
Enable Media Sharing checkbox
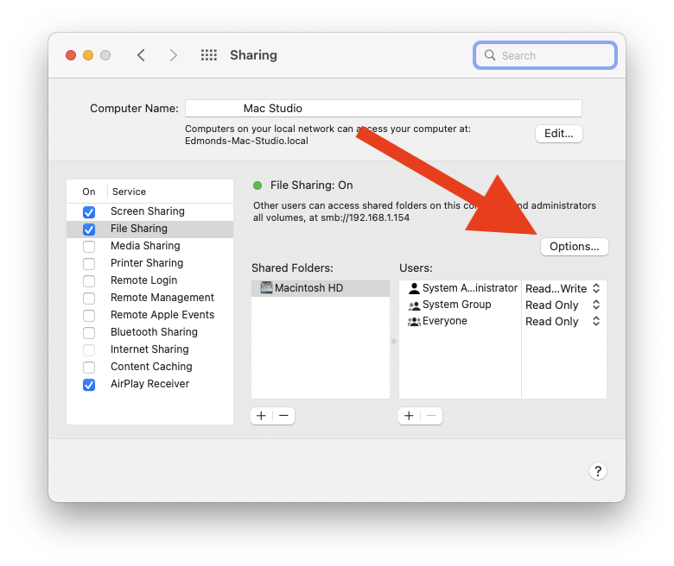coord(89,246)
